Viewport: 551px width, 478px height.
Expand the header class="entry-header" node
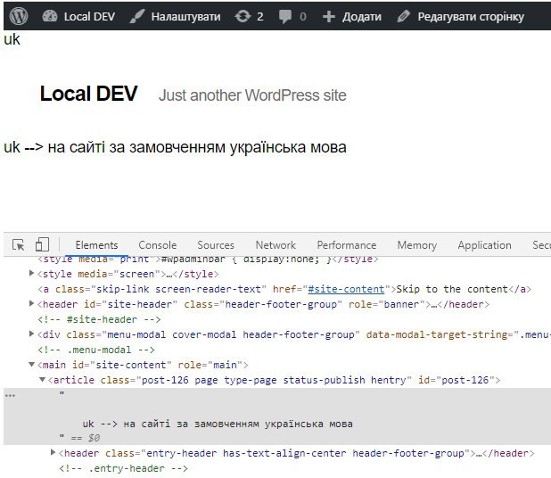point(53,452)
